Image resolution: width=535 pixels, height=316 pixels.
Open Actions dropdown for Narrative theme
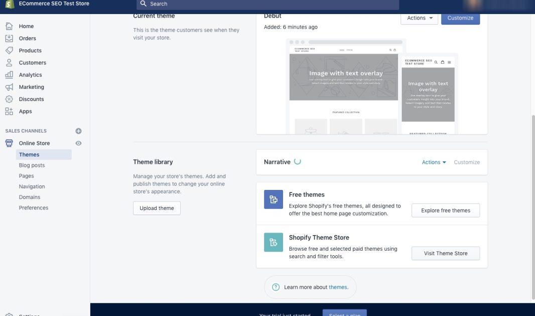pos(434,162)
